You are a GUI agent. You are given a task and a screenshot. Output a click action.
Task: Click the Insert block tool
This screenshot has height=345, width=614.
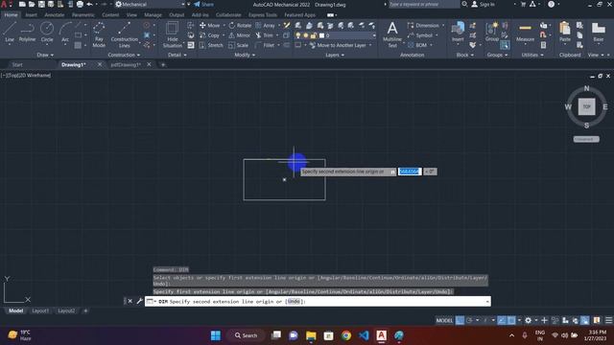click(458, 32)
